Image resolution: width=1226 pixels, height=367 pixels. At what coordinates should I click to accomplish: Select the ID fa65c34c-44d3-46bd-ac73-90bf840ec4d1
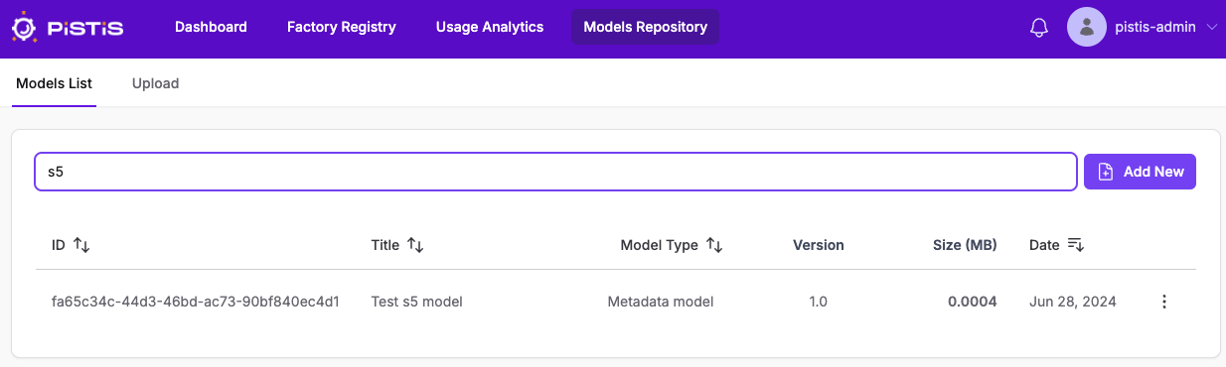coord(196,302)
